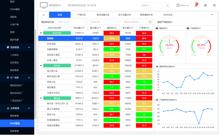The image size is (219, 137).
Task: Open 消防栓 in the sidebar
Action: click(13, 17)
